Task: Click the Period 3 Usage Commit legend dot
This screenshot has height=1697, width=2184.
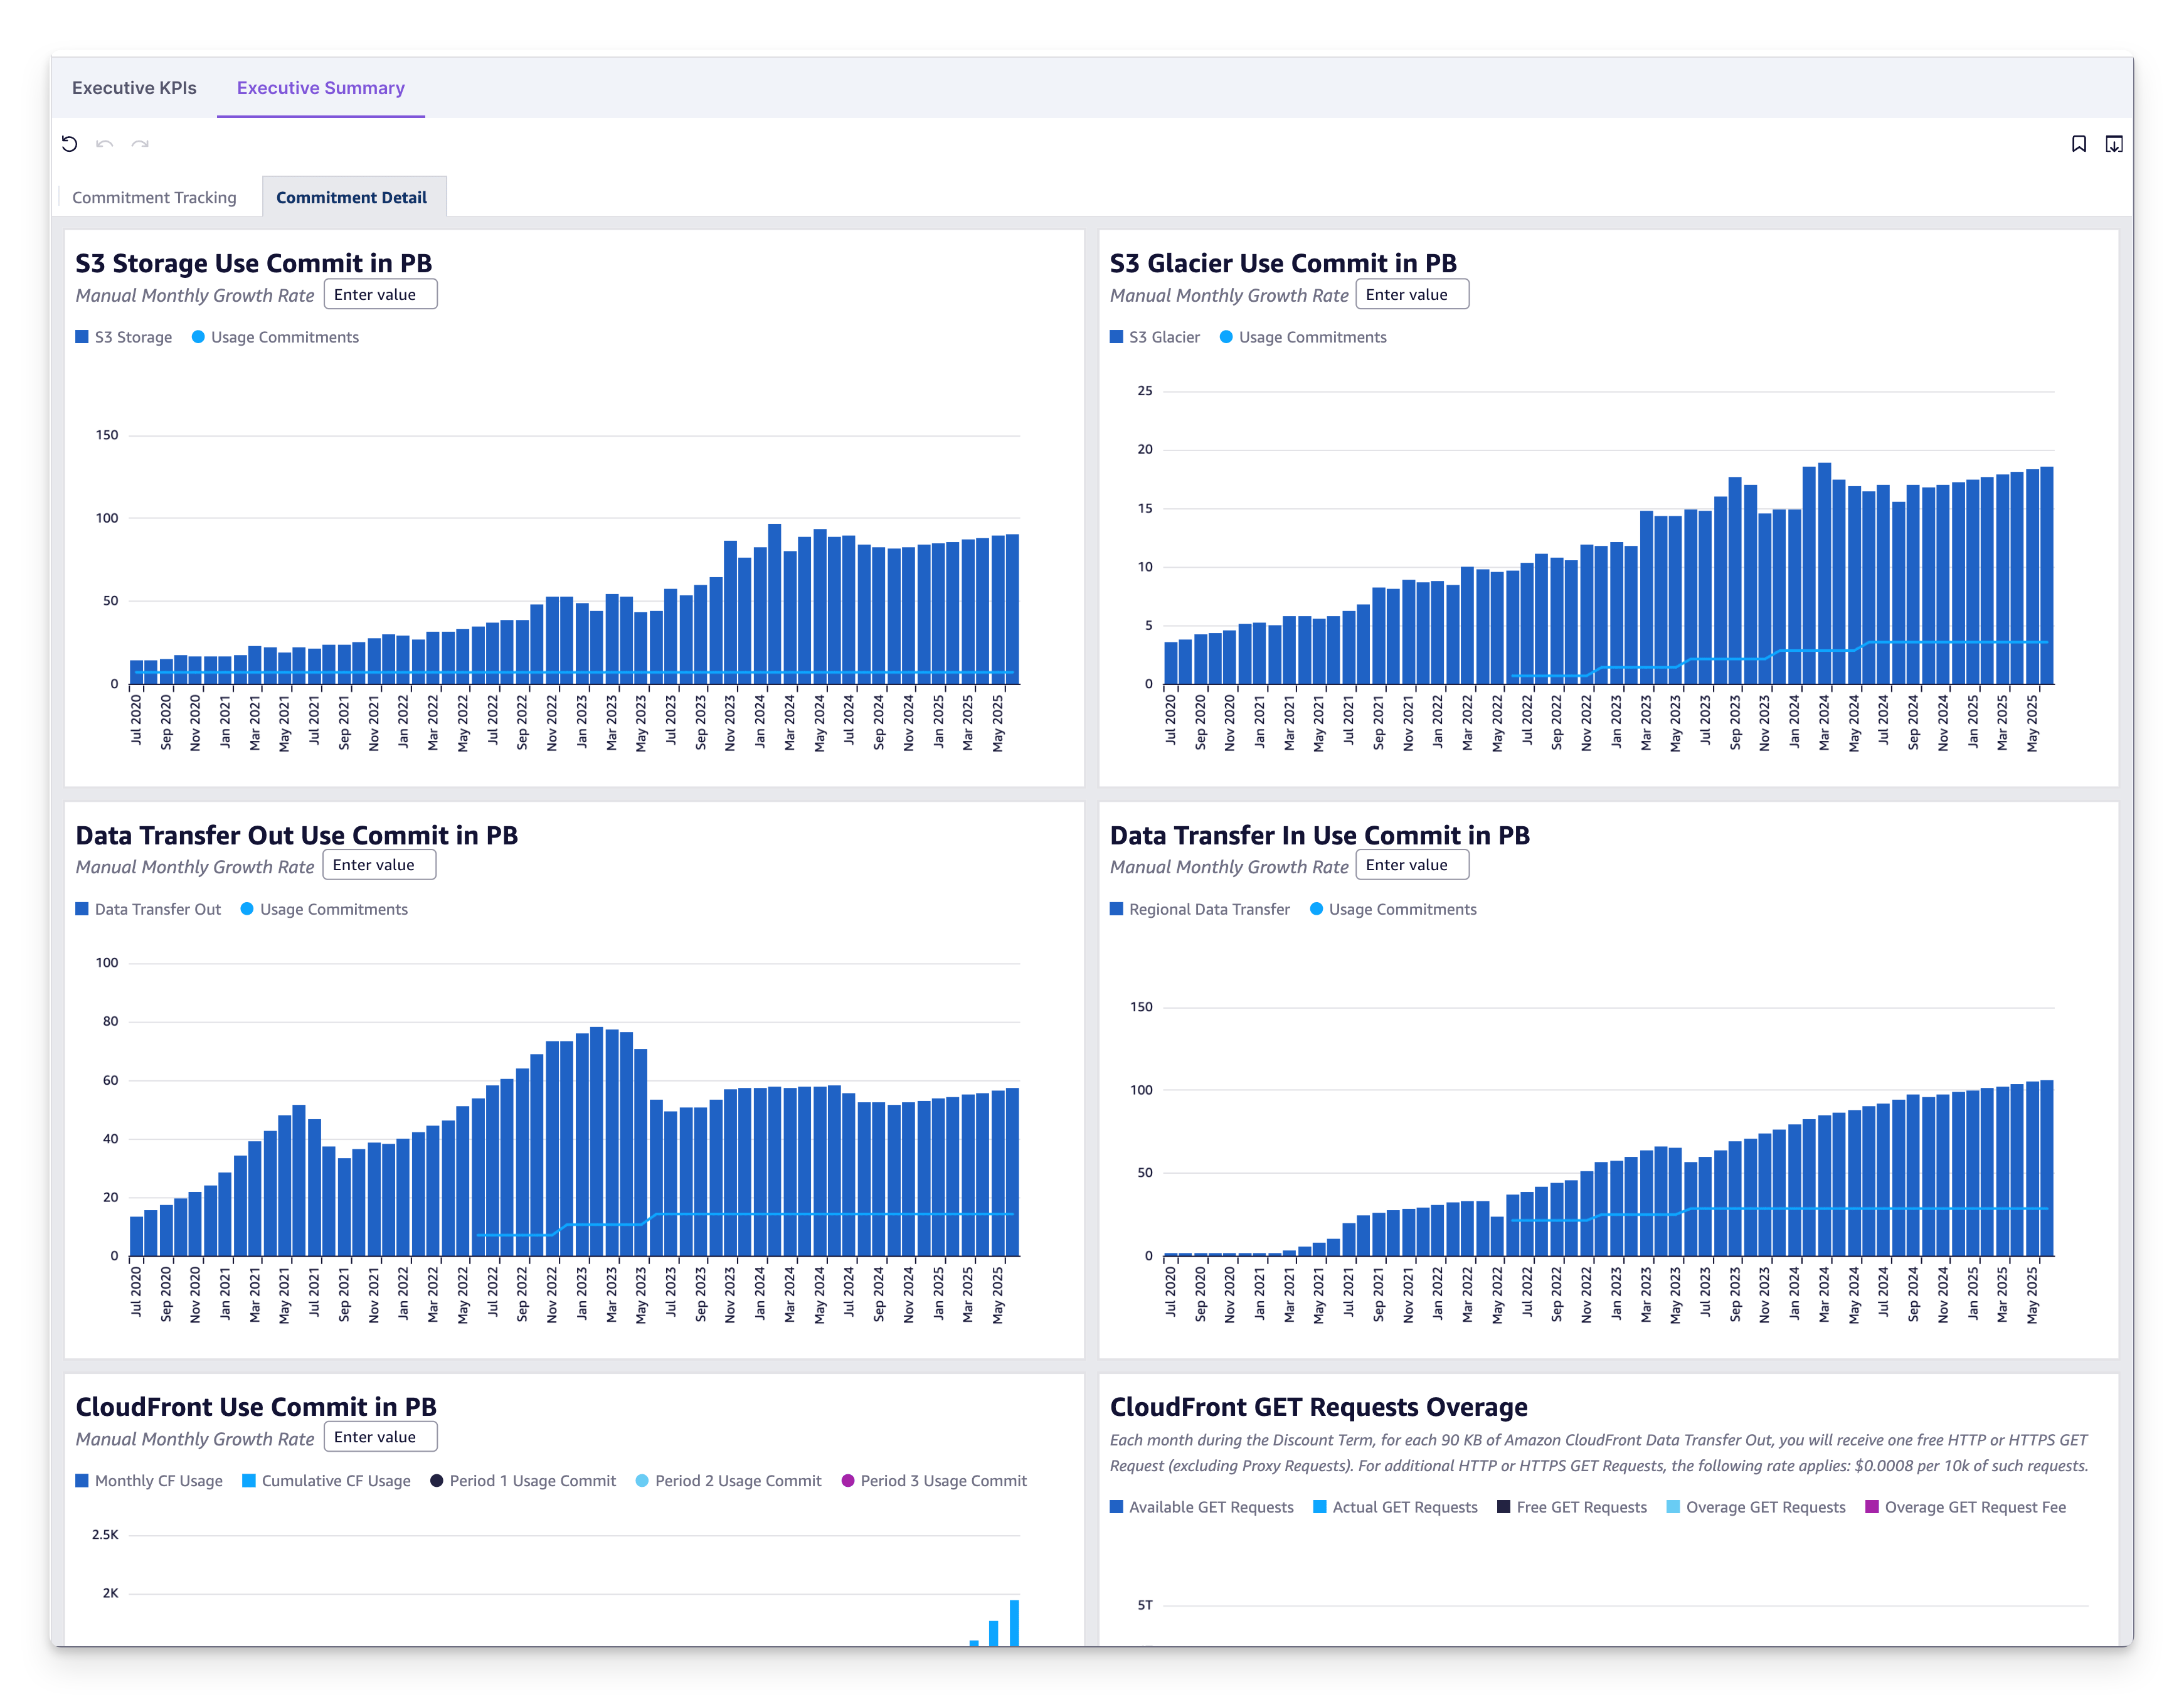Action: [x=848, y=1481]
